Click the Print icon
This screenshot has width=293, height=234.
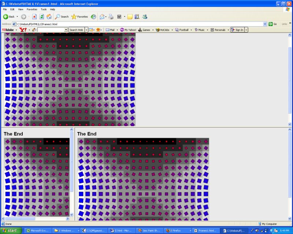click(110, 16)
